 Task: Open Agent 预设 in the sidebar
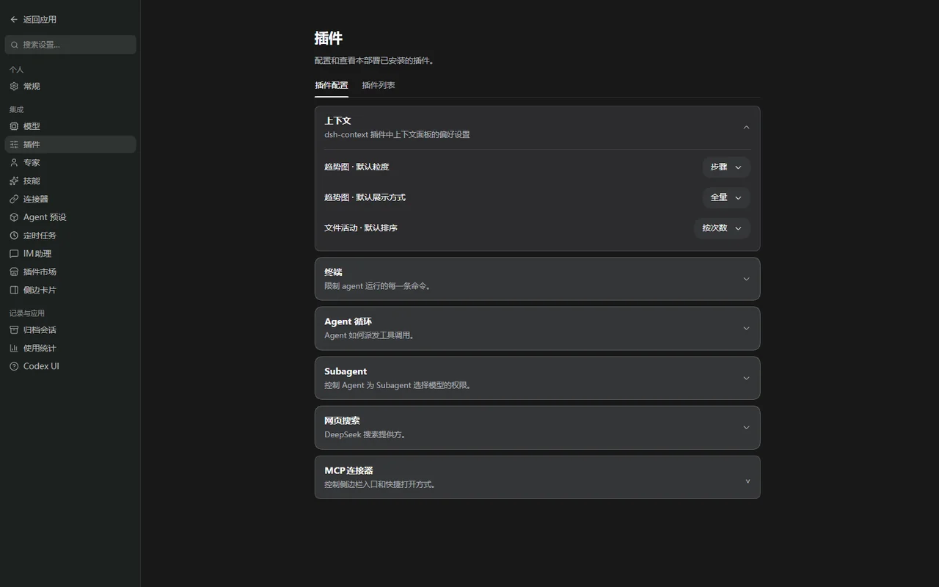click(70, 217)
